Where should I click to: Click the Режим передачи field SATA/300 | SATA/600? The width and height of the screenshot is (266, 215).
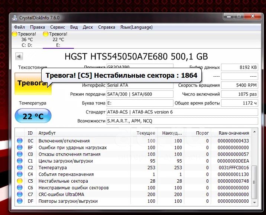pos(140,94)
